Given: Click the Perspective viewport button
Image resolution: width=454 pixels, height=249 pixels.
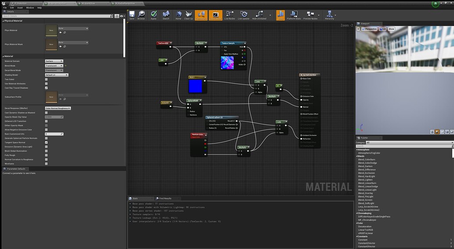Looking at the screenshot, I should point(370,29).
